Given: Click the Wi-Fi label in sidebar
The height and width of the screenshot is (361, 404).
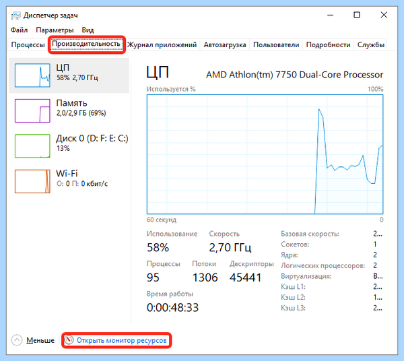Looking at the screenshot, I should pos(67,173).
